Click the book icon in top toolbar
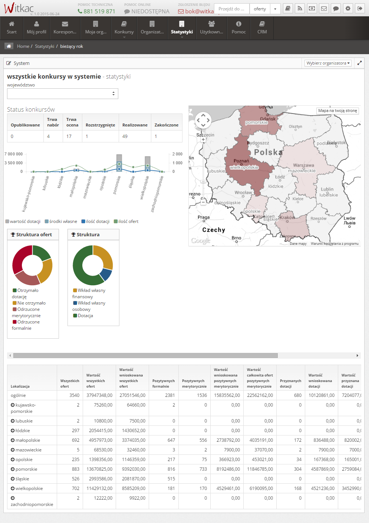The image size is (369, 523). pos(288,9)
